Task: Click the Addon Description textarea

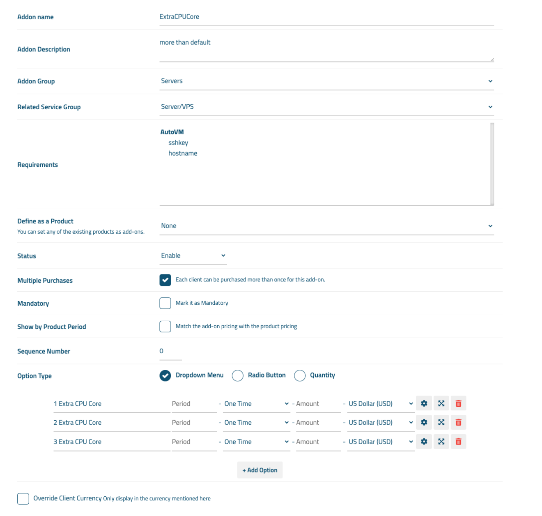Action: (326, 49)
